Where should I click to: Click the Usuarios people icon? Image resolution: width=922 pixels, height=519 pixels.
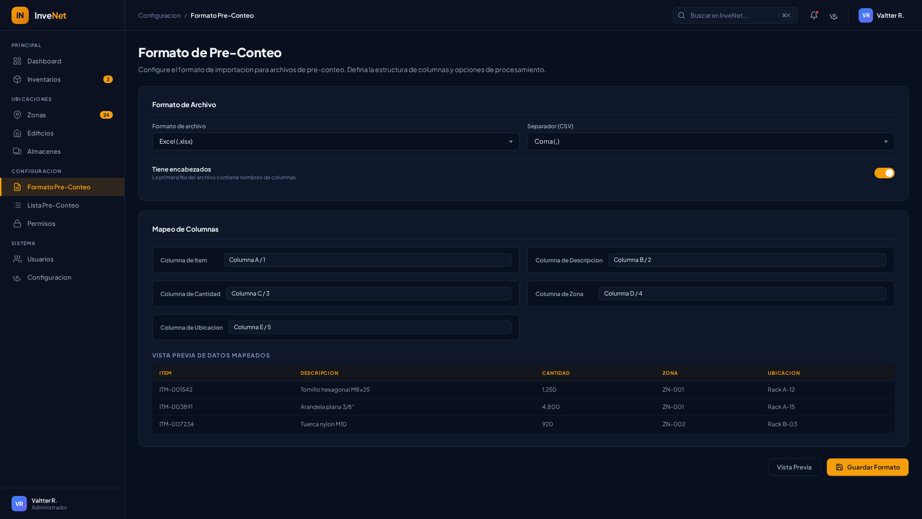(17, 259)
